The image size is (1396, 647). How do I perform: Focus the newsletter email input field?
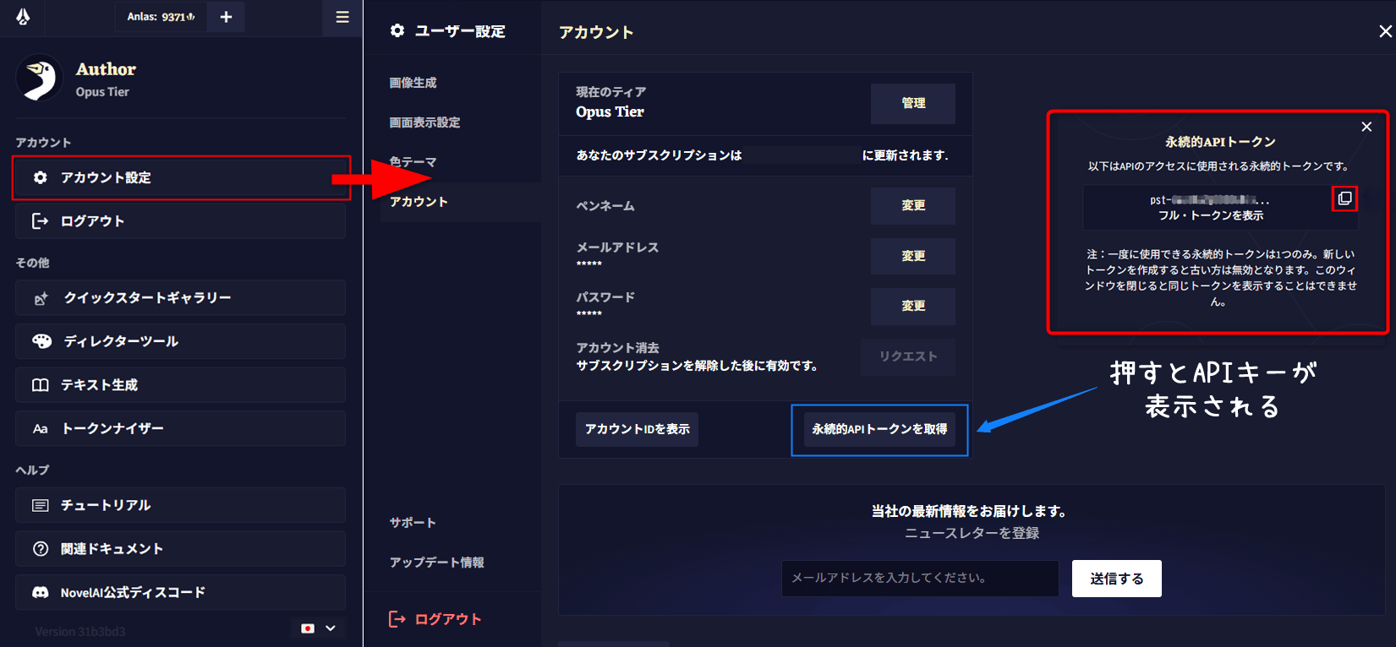tap(920, 578)
